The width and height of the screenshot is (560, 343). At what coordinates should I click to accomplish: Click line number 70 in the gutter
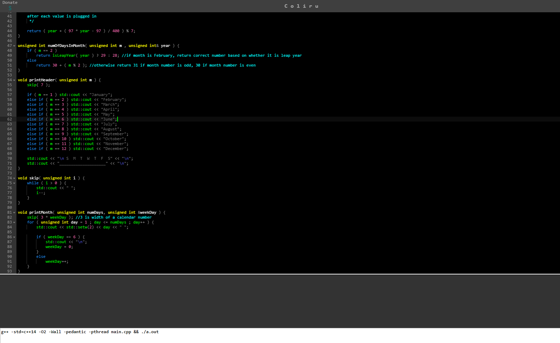point(9,158)
